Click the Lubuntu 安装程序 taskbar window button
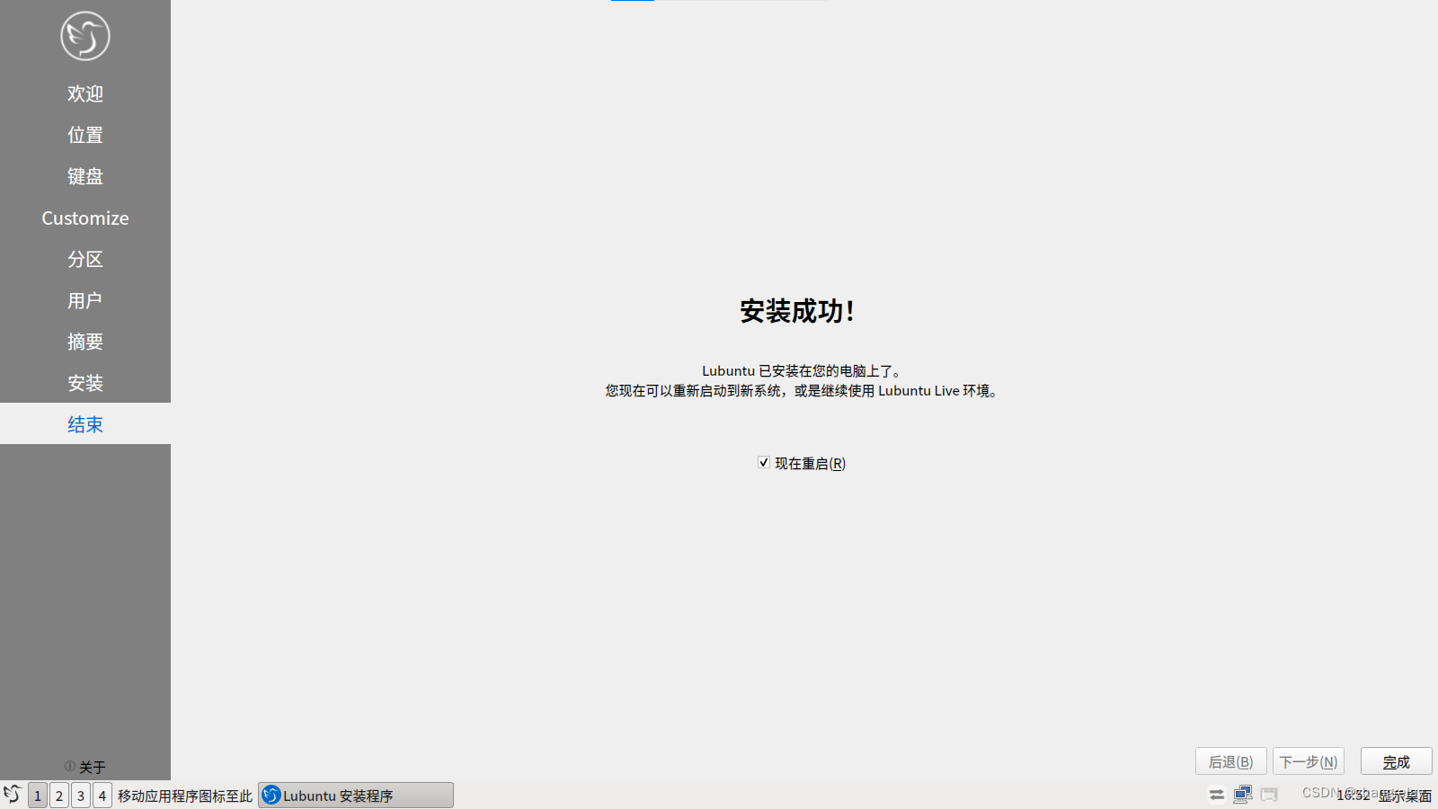The image size is (1438, 809). point(356,796)
